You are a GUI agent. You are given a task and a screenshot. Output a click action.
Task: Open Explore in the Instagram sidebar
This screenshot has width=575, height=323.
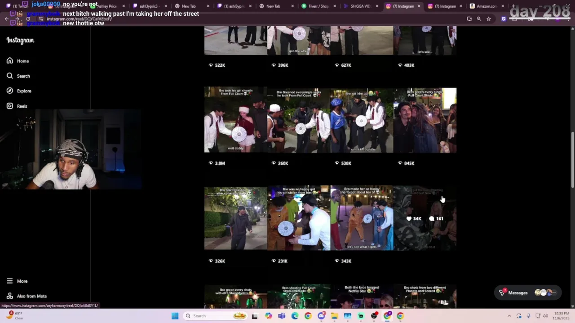pos(19,91)
